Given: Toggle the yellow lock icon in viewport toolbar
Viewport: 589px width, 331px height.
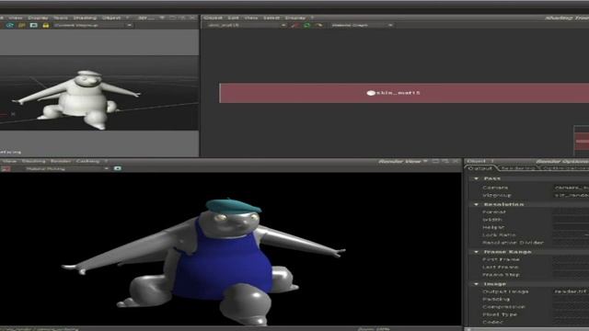Looking at the screenshot, I should click(x=46, y=25).
